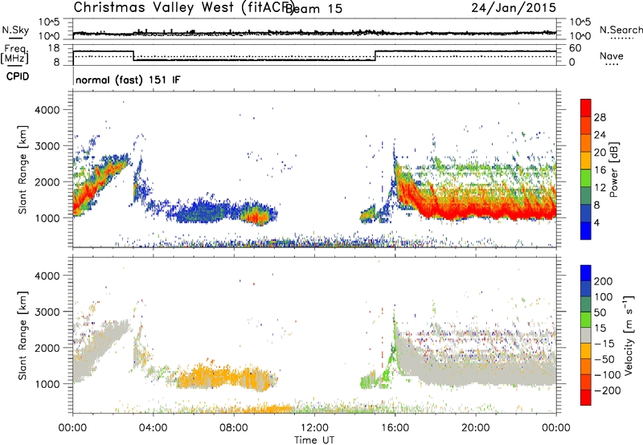Click the "3000" tick in velocity panel
This screenshot has height=445, width=643.
tap(47, 312)
